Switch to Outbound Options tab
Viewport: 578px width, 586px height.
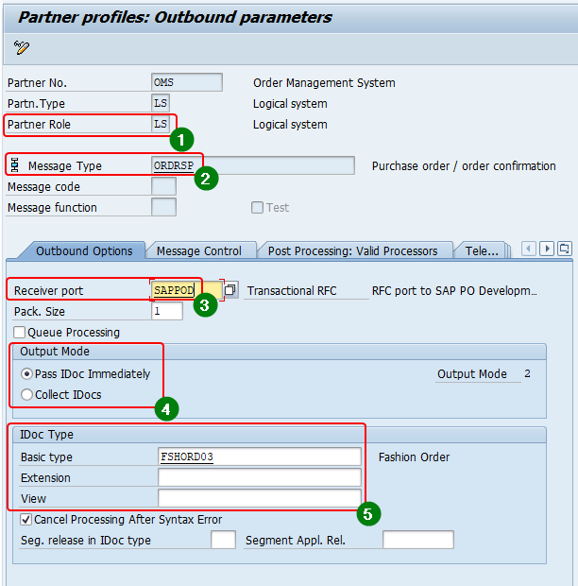click(x=84, y=250)
